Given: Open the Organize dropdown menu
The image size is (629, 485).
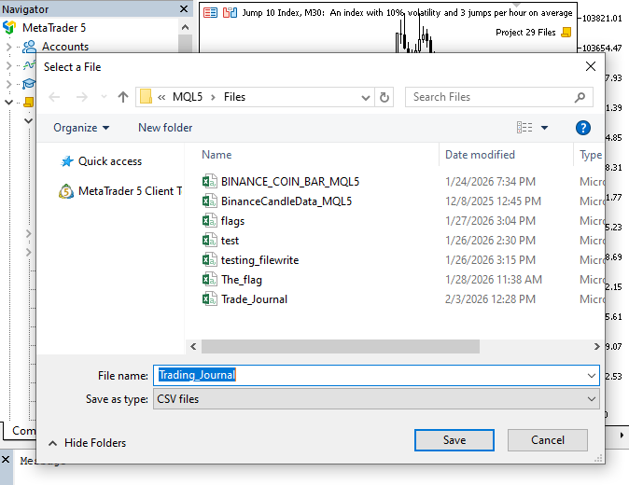Looking at the screenshot, I should 81,128.
